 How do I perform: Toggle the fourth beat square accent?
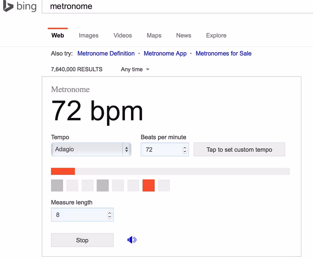tap(103, 186)
